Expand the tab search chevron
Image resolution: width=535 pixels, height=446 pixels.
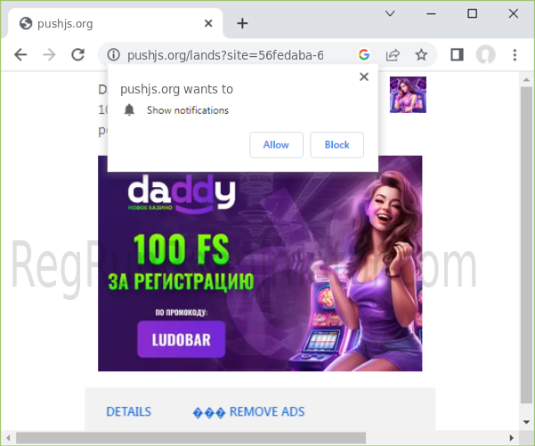click(x=390, y=13)
